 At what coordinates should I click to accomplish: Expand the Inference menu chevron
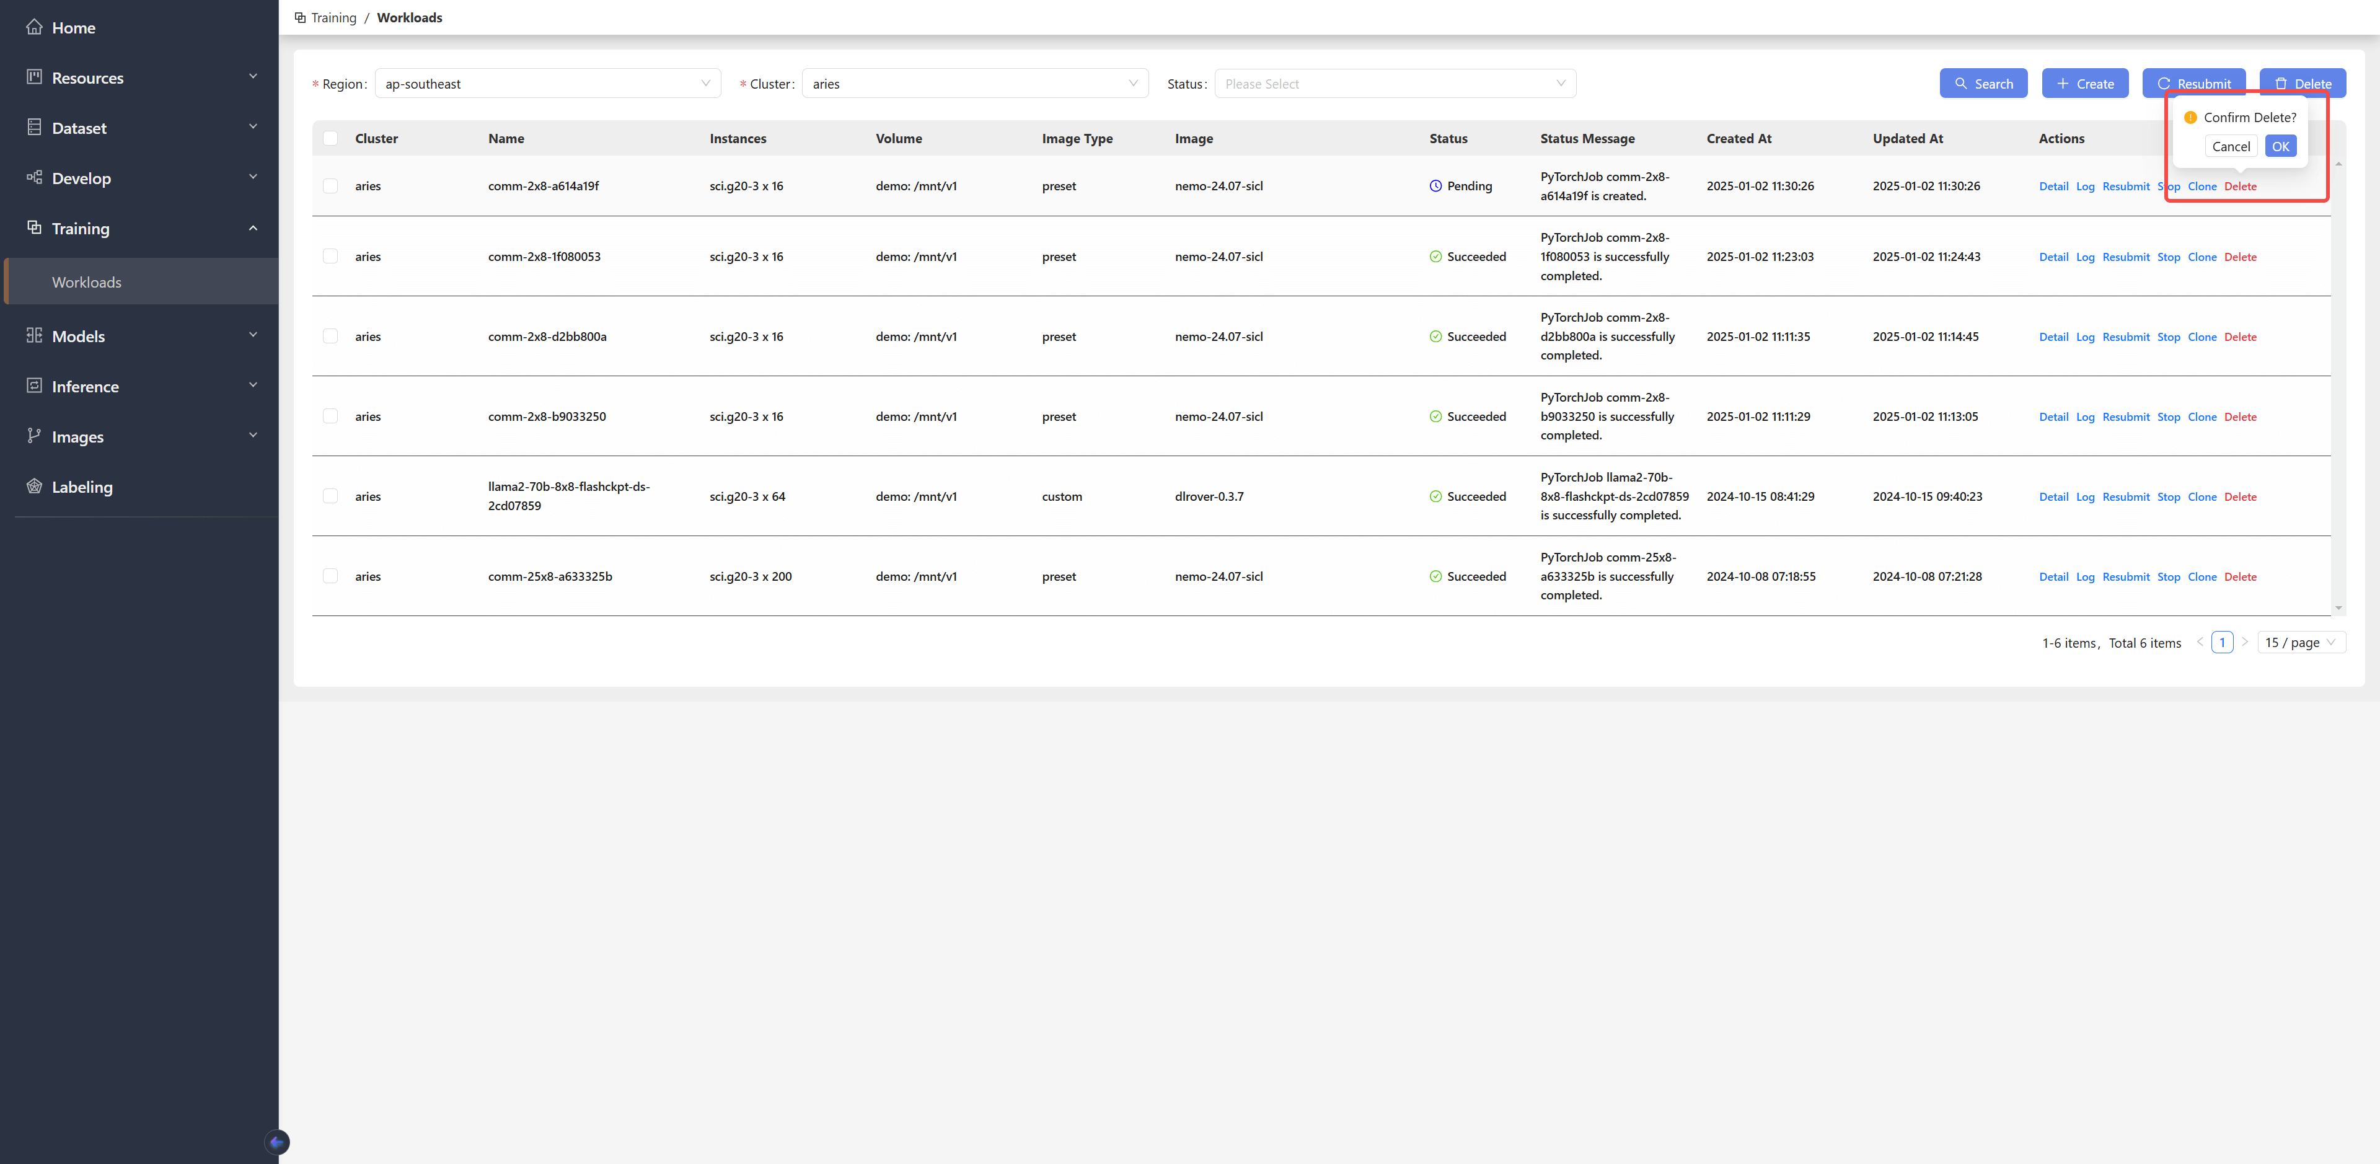pos(253,384)
